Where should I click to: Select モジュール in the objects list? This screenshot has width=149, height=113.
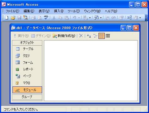27,90
